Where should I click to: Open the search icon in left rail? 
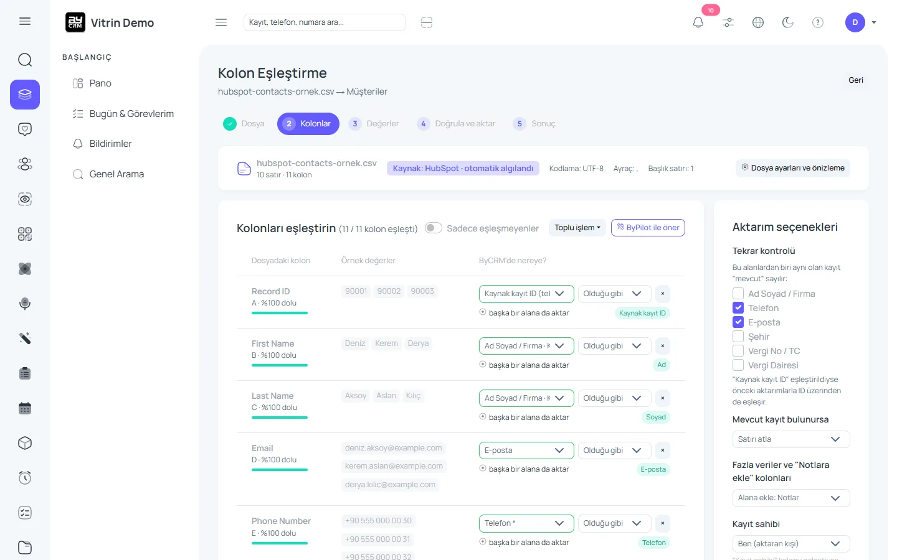[25, 60]
